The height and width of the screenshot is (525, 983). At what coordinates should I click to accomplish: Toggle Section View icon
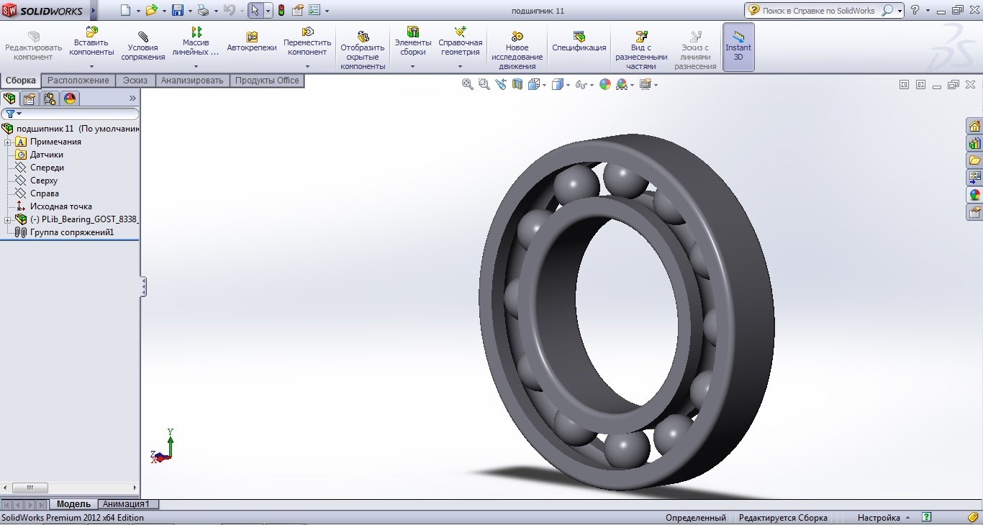coord(517,85)
